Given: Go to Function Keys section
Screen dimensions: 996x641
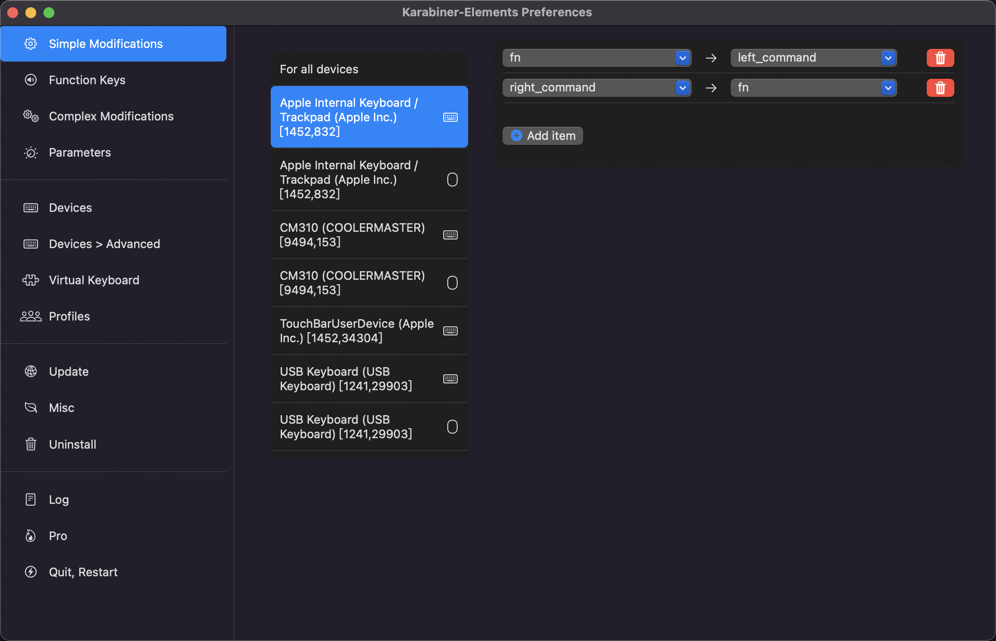Looking at the screenshot, I should point(114,80).
